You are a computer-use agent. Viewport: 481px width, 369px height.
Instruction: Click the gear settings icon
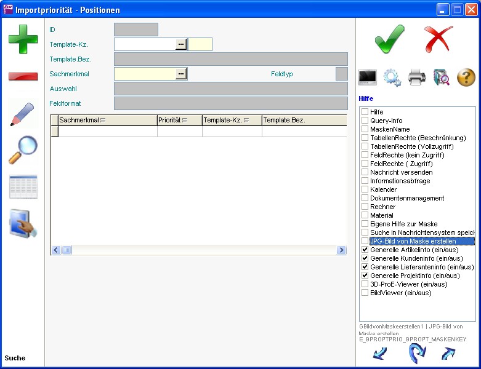pyautogui.click(x=392, y=77)
